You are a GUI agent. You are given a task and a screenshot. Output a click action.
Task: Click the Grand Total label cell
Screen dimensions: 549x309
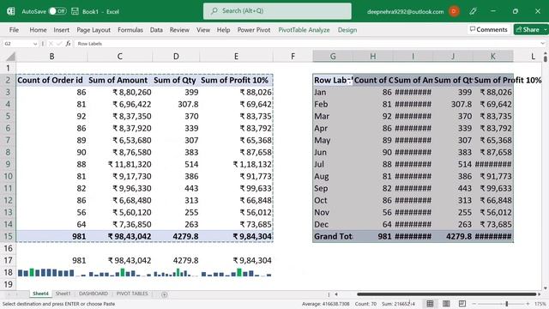click(333, 237)
